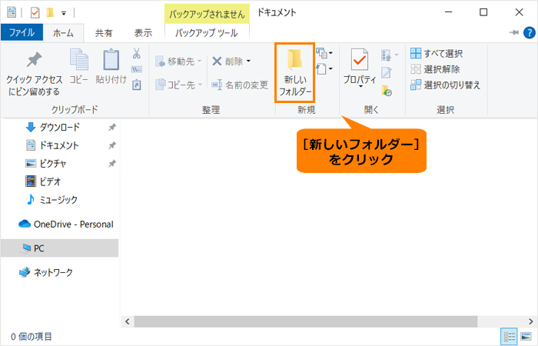Open the Customize Quick Access Toolbar dropdown

coord(64,13)
